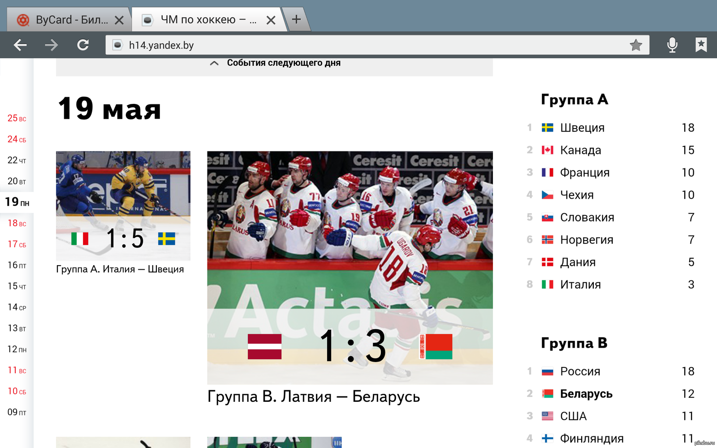
Task: Click Швеция in Group A standings
Action: click(x=582, y=128)
